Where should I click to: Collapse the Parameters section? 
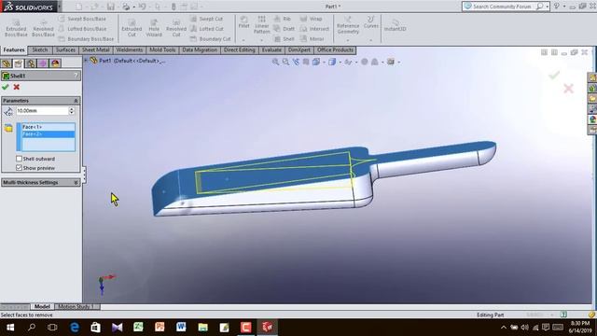76,101
